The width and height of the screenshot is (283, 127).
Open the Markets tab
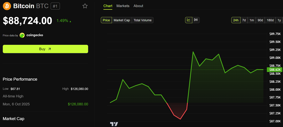point(123,6)
